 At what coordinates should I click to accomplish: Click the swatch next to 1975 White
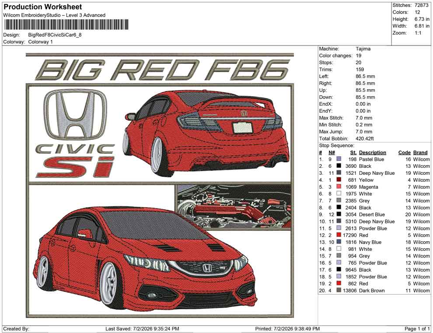coord(339,194)
